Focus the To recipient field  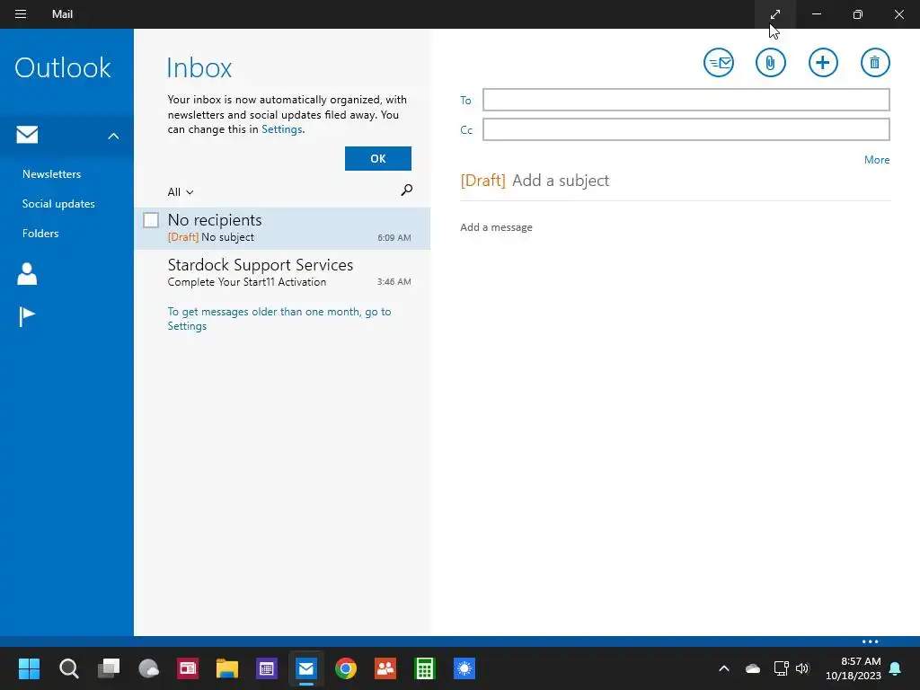[686, 100]
